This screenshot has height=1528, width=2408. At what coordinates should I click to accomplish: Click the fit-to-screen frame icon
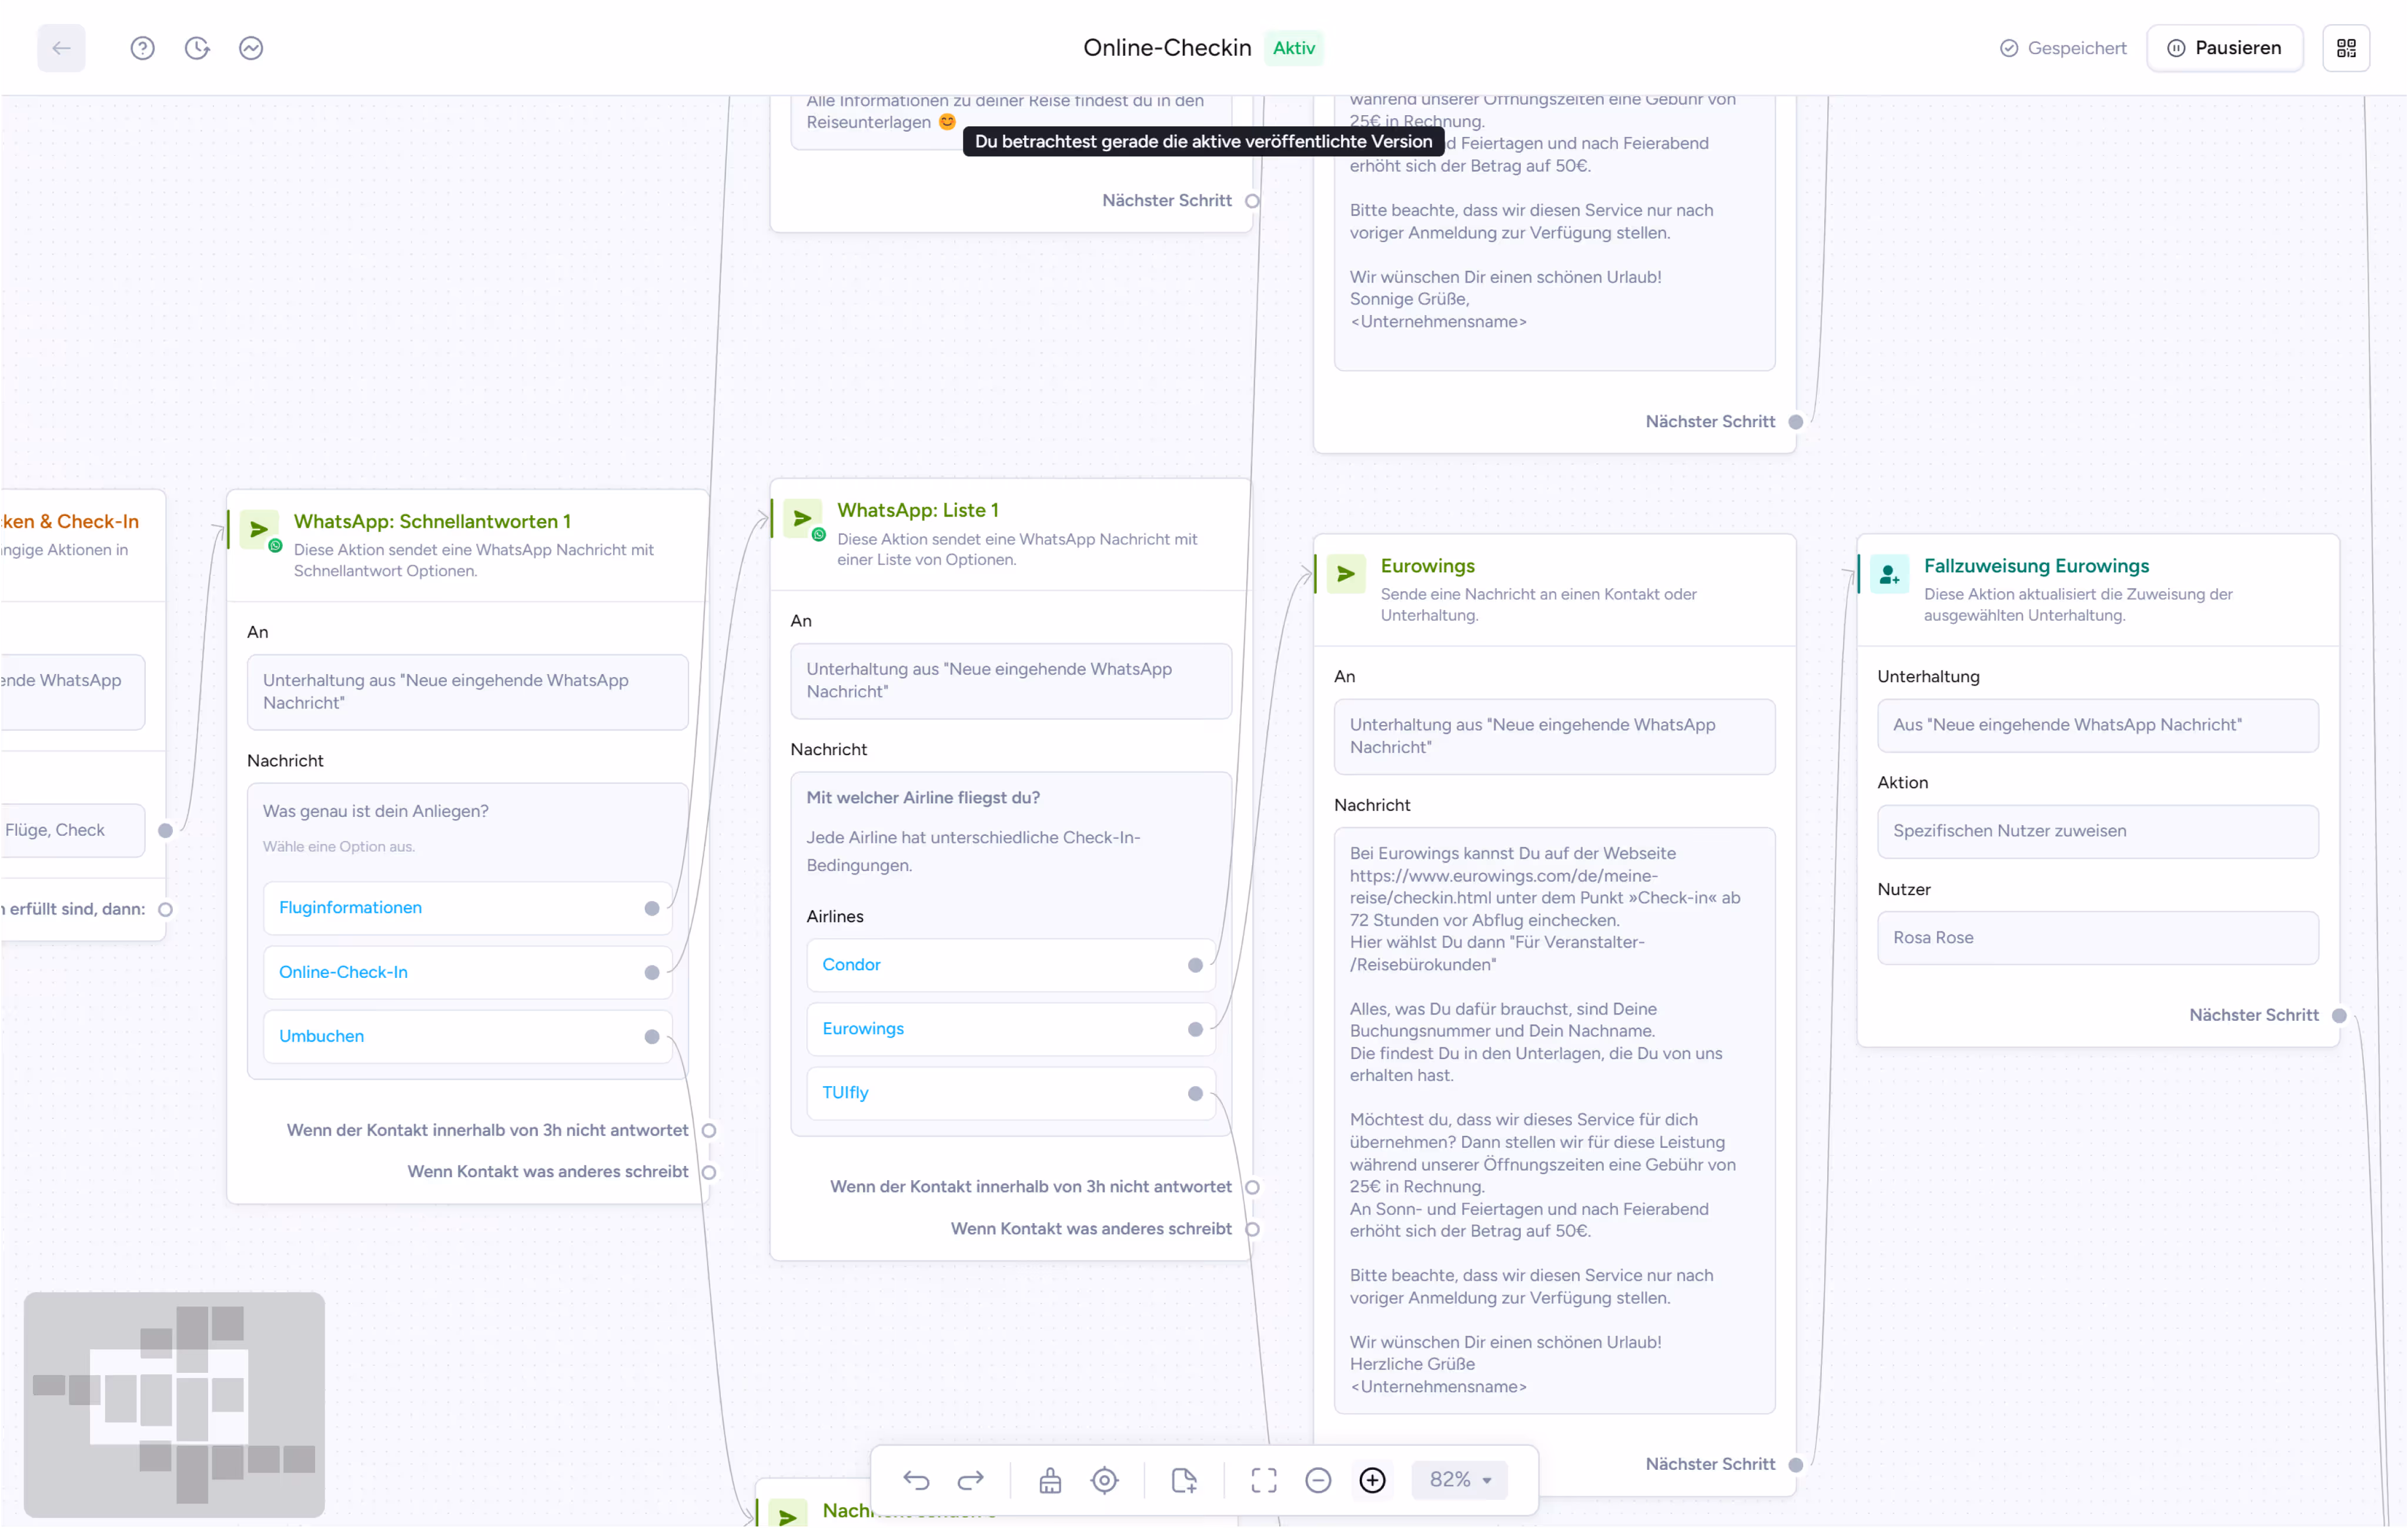(1264, 1480)
